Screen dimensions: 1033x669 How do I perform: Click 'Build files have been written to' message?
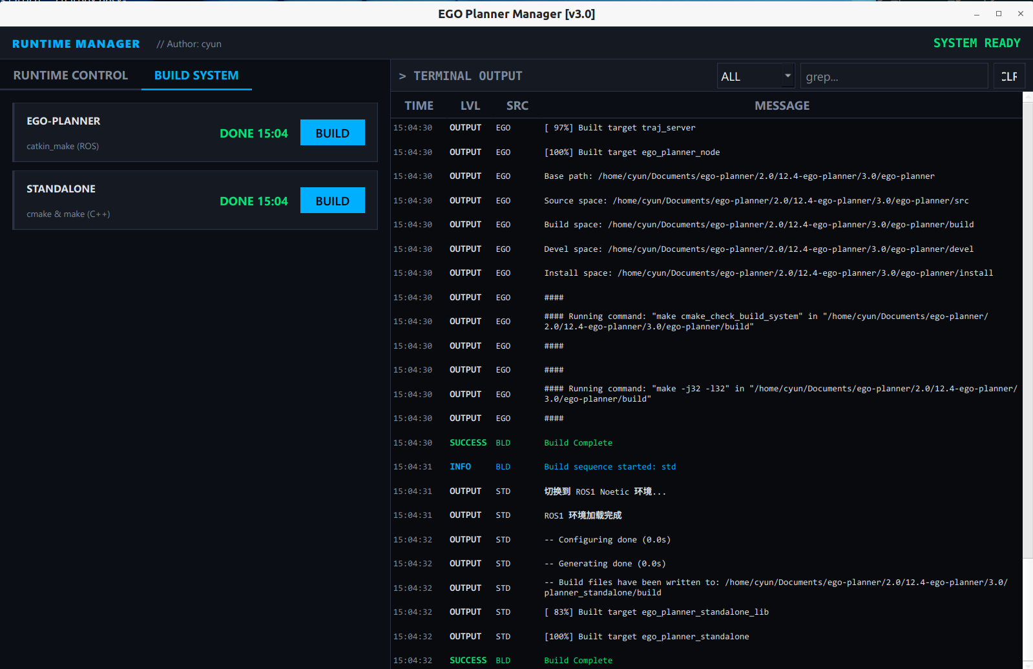coord(776,588)
